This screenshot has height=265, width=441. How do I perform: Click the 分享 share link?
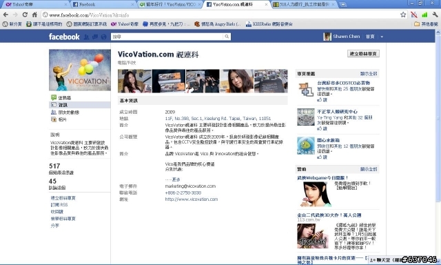pyautogui.click(x=55, y=226)
